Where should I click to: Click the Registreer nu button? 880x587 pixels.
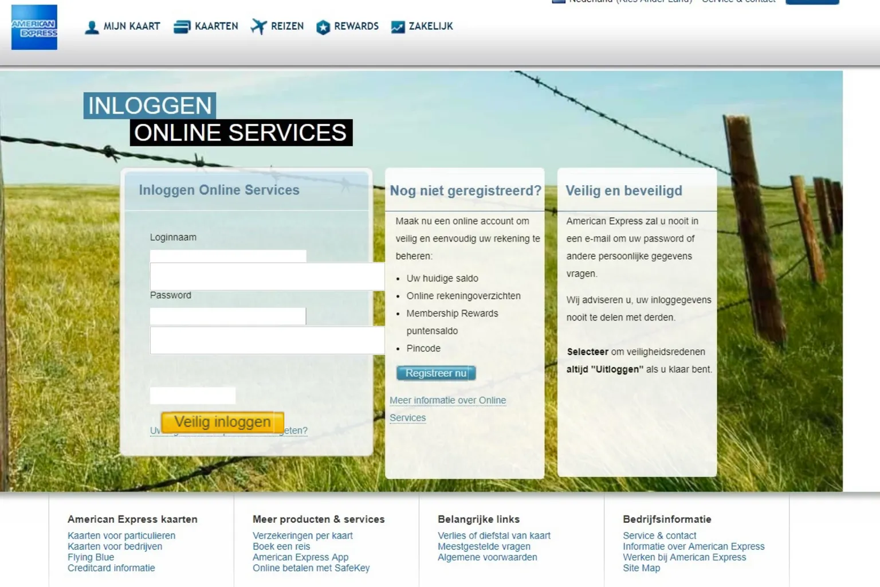tap(436, 373)
